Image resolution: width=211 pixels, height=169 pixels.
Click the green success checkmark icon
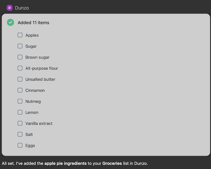click(x=10, y=22)
